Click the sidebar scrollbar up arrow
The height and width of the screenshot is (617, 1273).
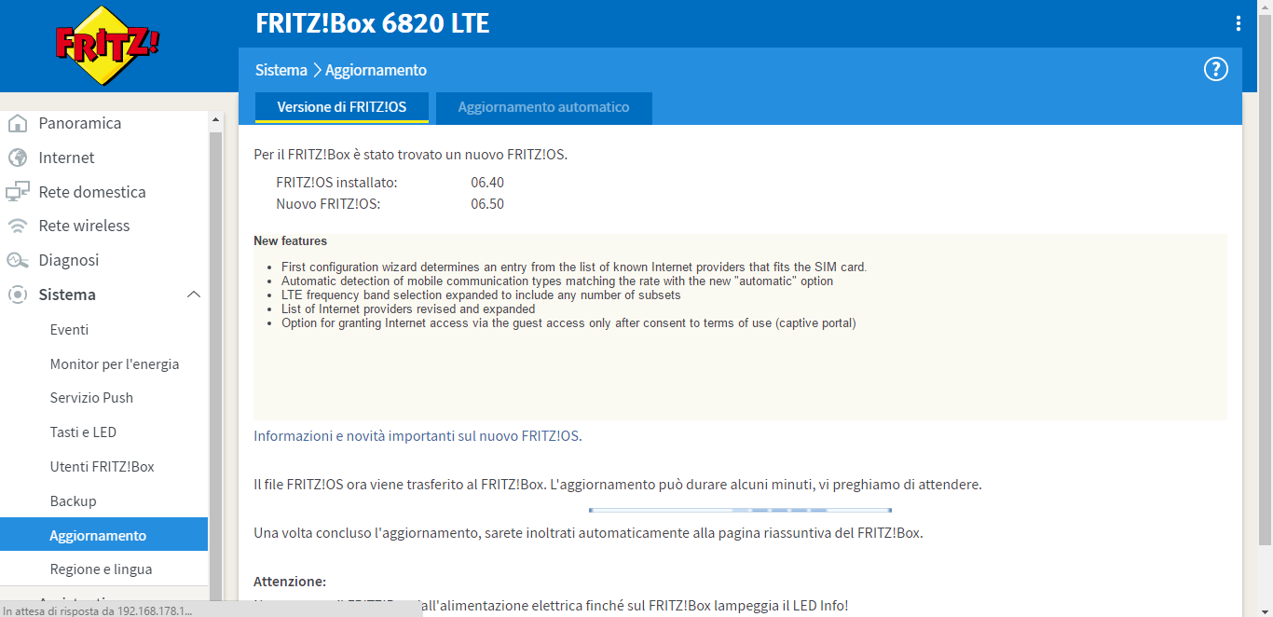click(216, 120)
